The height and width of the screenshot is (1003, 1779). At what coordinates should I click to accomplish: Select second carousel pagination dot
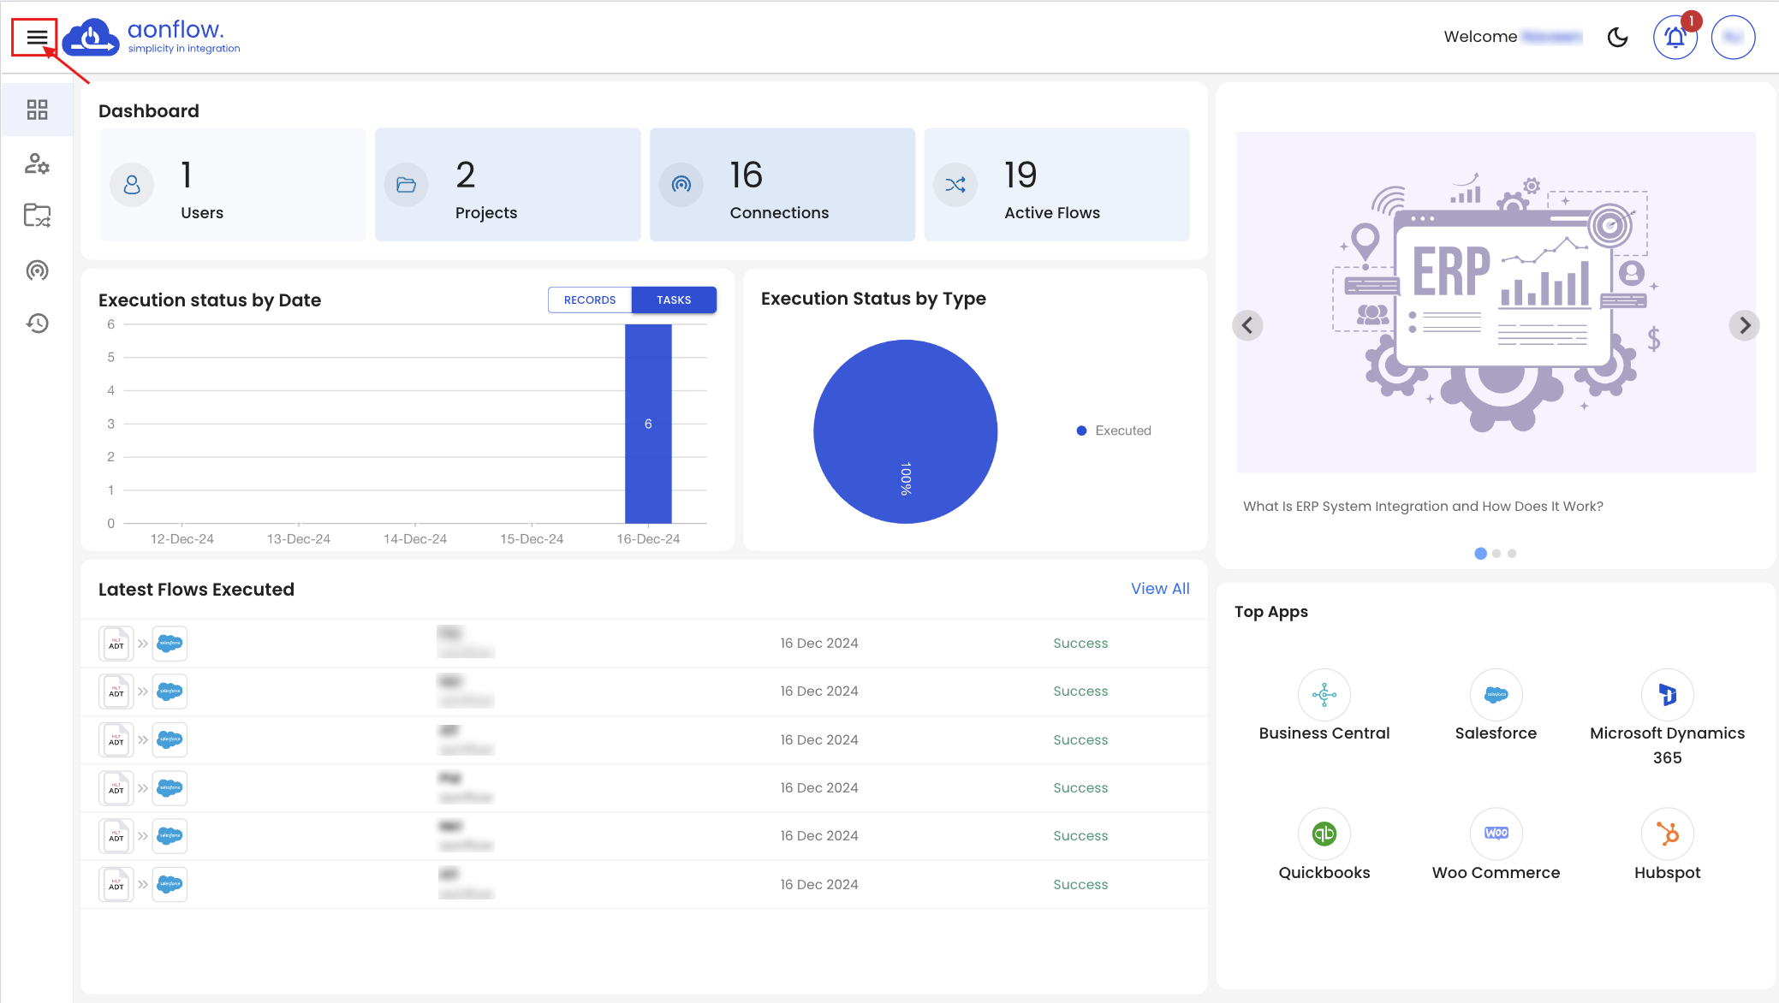coord(1496,554)
